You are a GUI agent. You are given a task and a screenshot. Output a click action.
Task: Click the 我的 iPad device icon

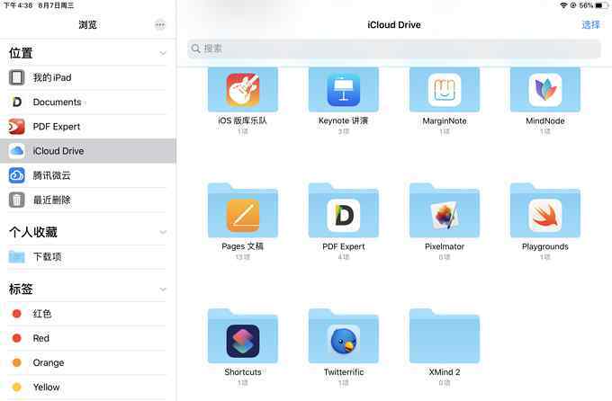tap(16, 77)
